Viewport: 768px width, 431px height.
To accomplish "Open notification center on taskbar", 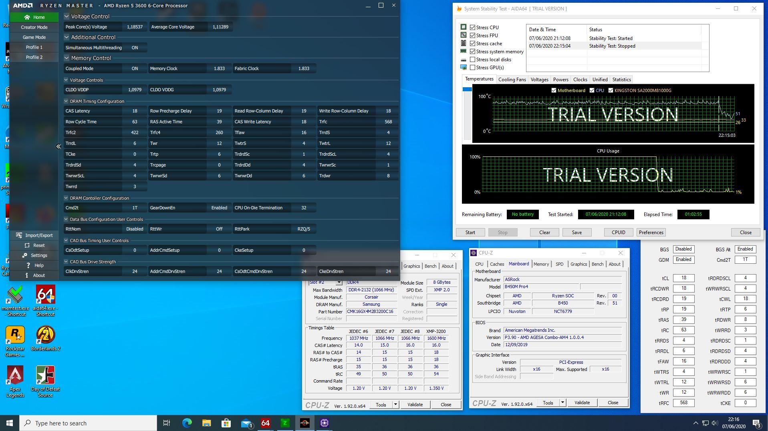I will (x=757, y=423).
